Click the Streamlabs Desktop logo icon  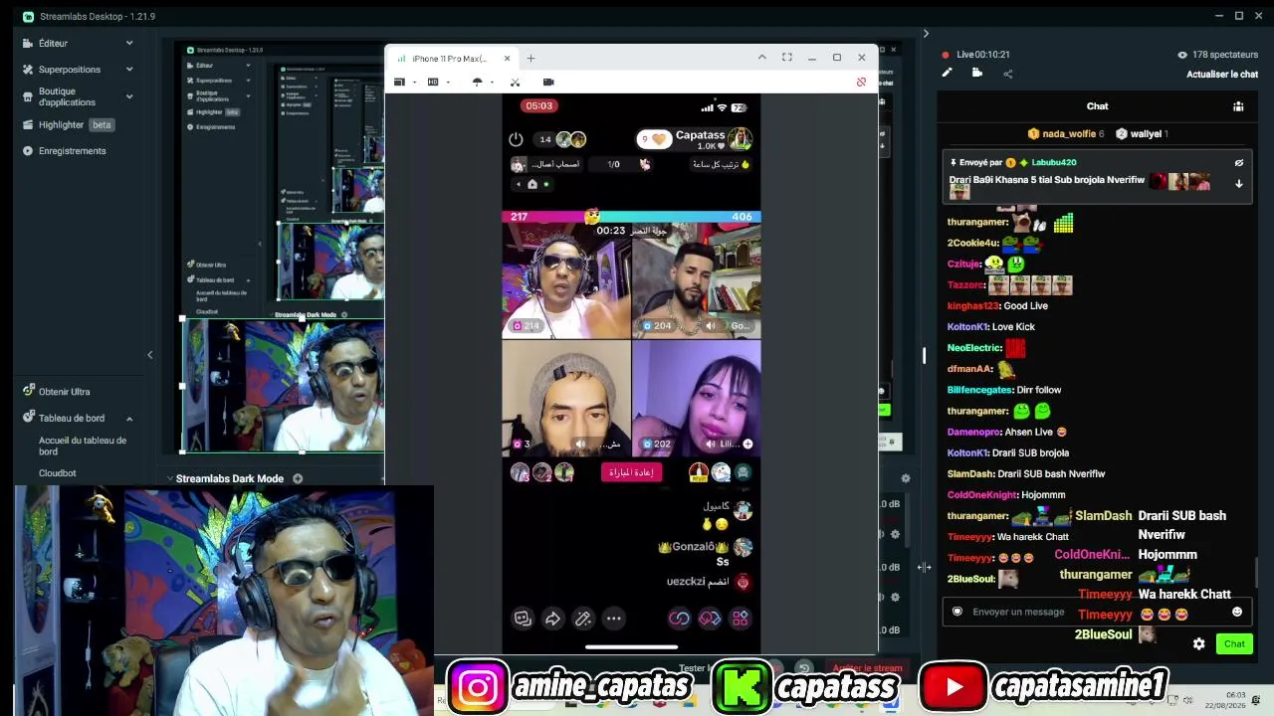pos(28,16)
